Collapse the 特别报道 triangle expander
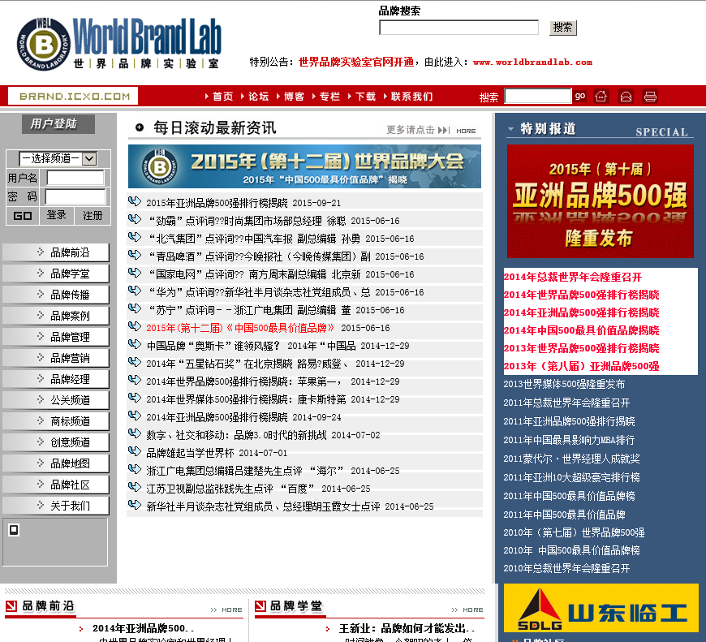Viewport: 706px width, 642px height. pos(510,129)
